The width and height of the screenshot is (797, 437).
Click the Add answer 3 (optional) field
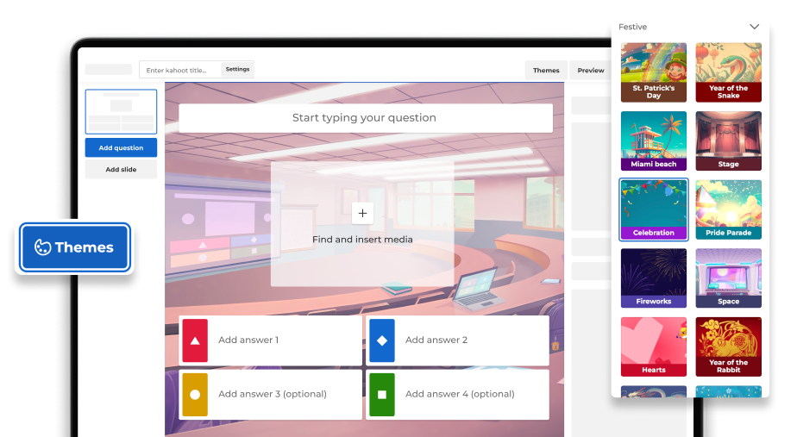271,394
